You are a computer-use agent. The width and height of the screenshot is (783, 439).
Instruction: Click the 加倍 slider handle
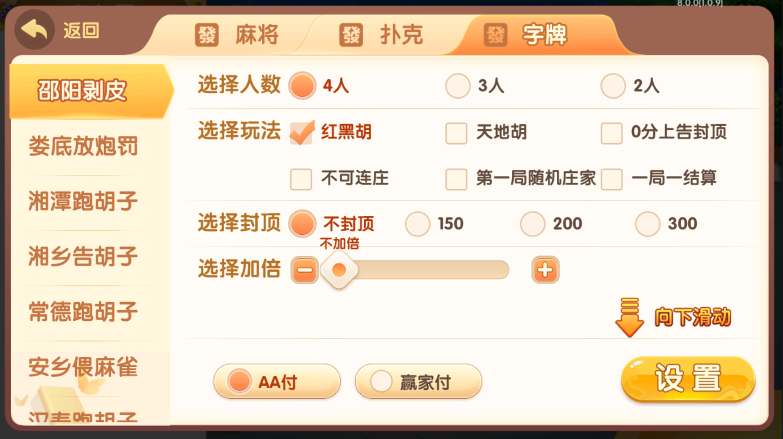click(340, 270)
